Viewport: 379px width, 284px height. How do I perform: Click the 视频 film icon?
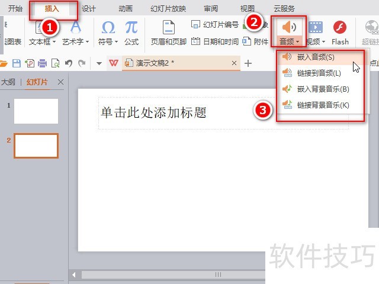(316, 27)
